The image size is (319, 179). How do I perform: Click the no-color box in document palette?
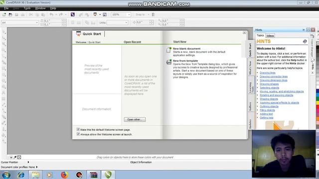19,157
